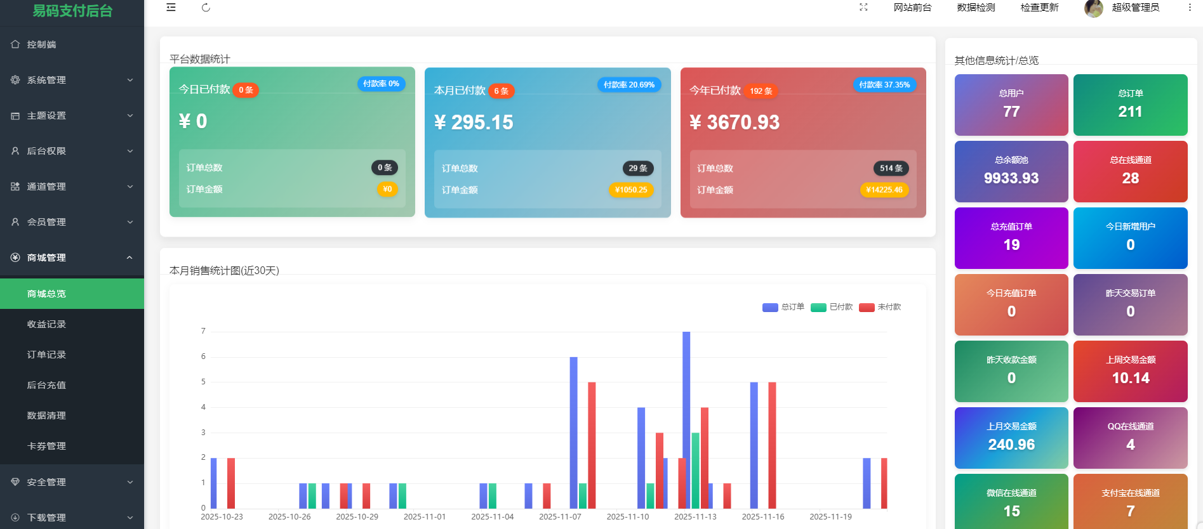Toggle 已付款 series in chart legend
The height and width of the screenshot is (529, 1203).
pyautogui.click(x=832, y=307)
